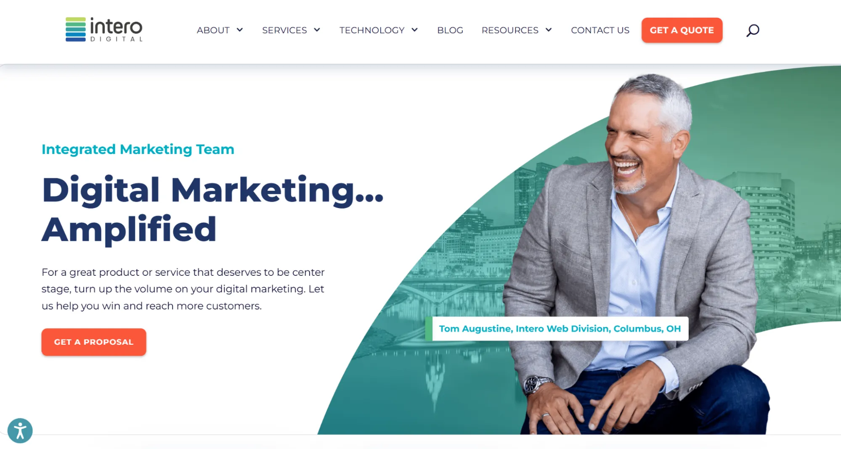841x449 pixels.
Task: Expand the Services dropdown arrow
Action: 317,30
